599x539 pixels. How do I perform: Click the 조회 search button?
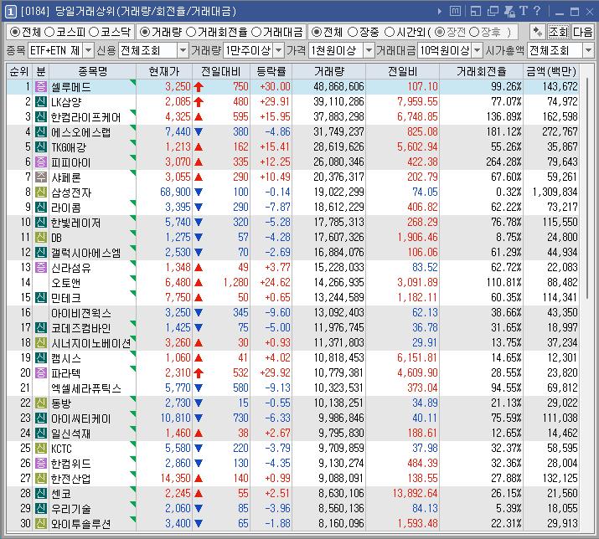click(x=558, y=32)
